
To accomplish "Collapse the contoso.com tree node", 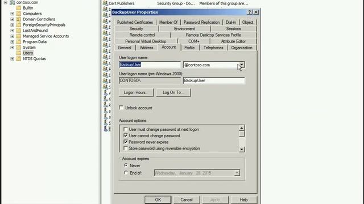I will (6, 2).
